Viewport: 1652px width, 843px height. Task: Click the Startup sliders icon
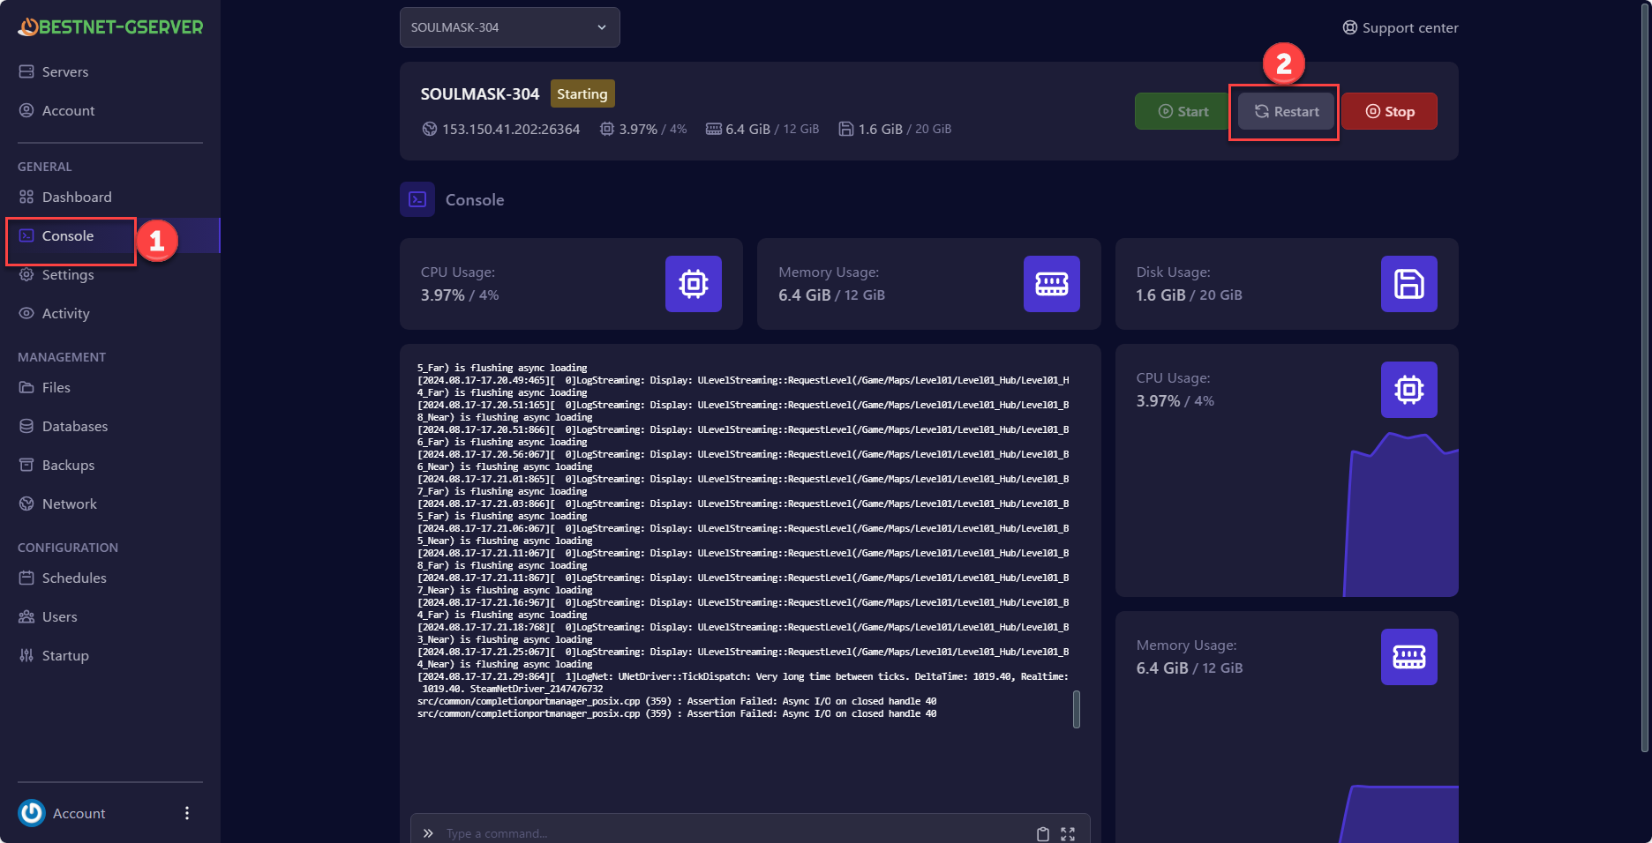26,655
